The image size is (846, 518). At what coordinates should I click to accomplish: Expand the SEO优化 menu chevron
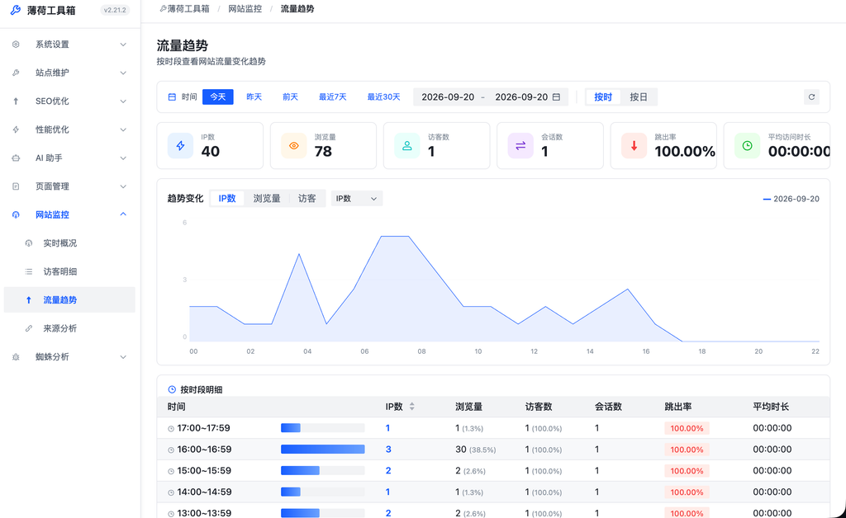[x=123, y=101]
